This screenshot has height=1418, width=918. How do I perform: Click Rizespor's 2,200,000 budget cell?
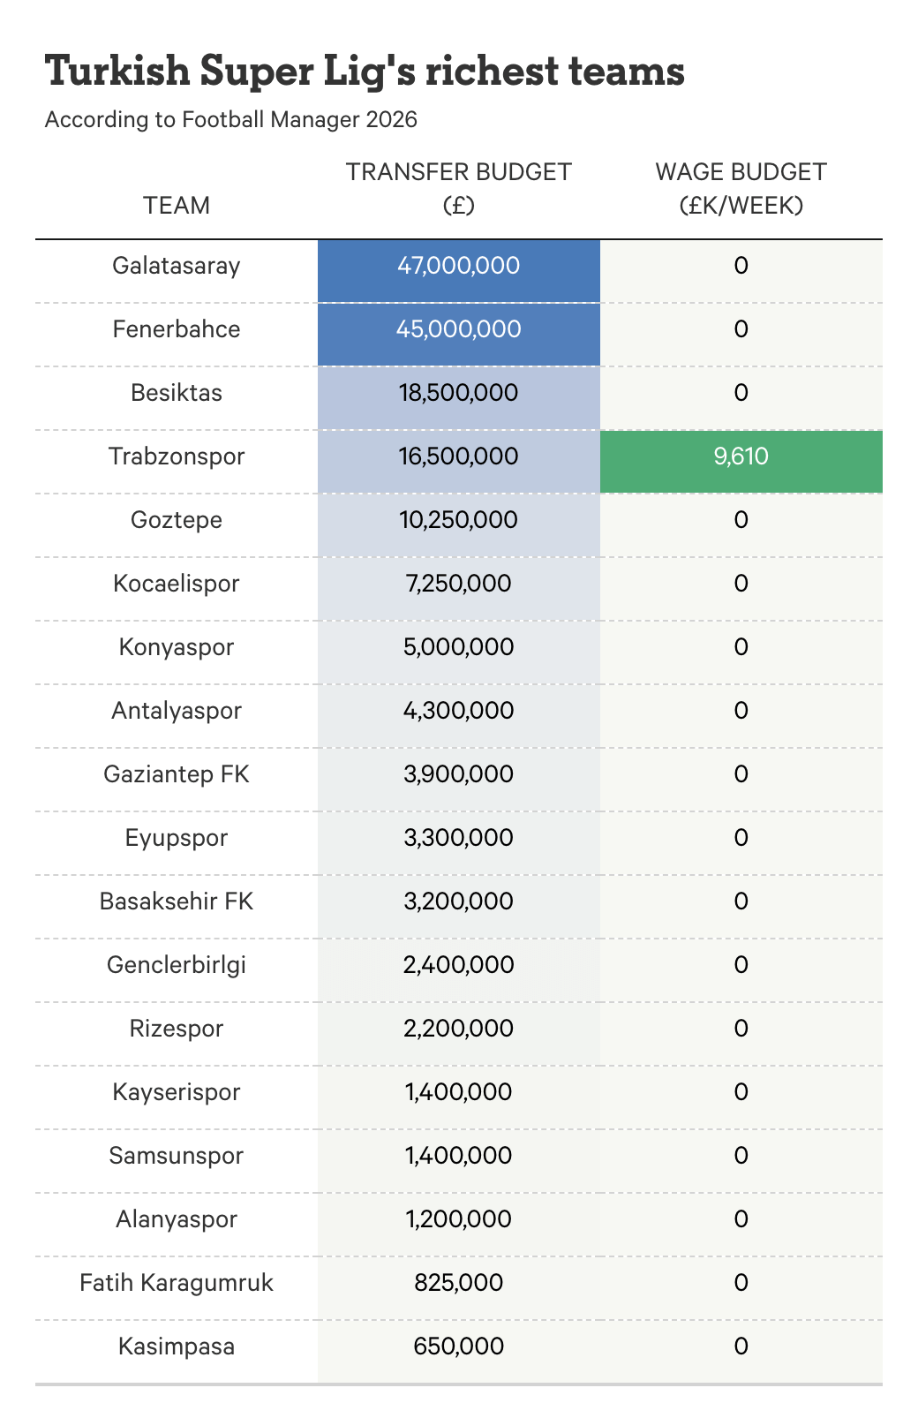458,1029
